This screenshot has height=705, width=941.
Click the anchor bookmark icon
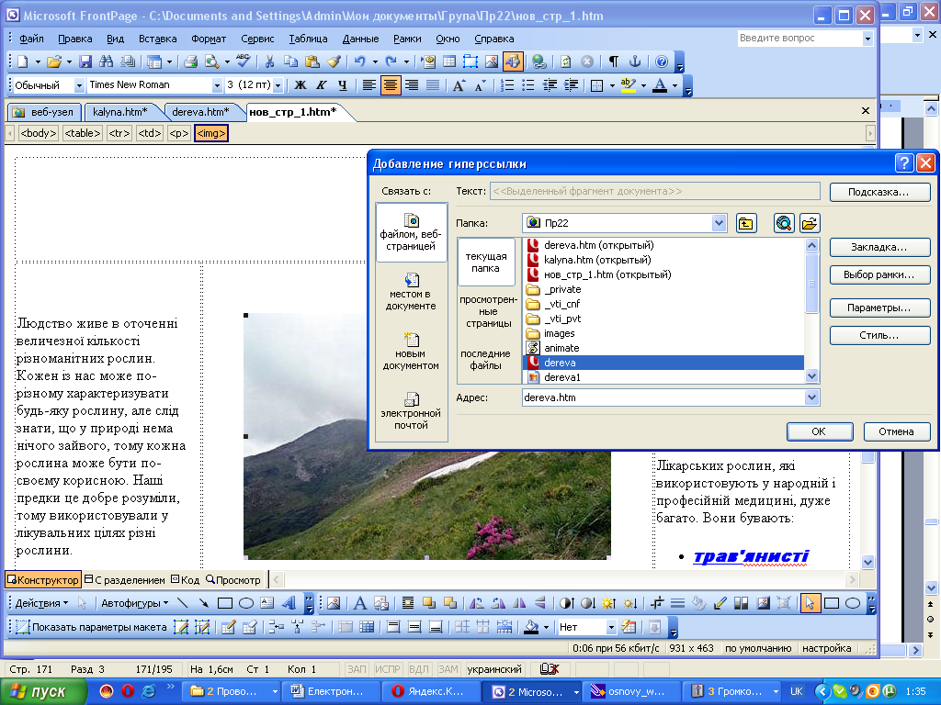click(634, 62)
